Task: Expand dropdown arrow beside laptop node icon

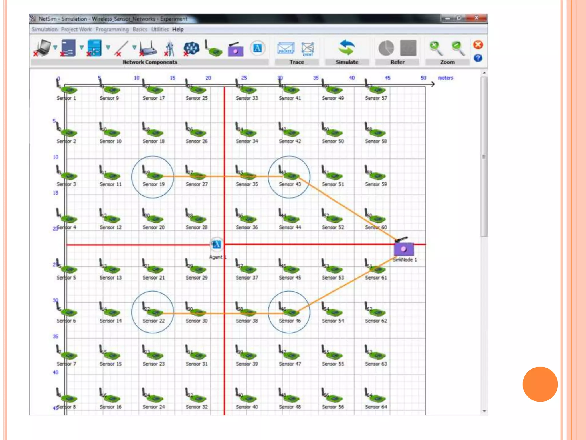Action: 55,47
